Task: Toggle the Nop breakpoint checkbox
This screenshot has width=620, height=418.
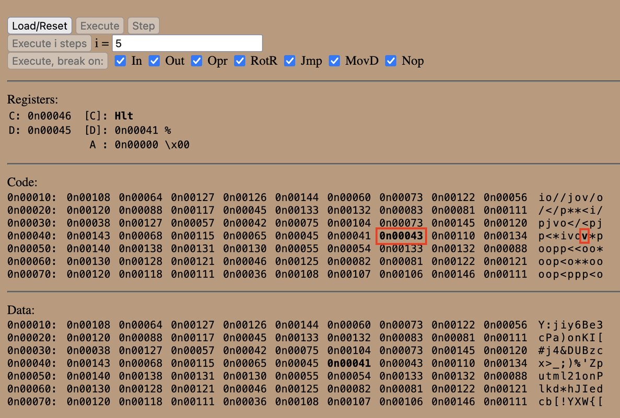Action: coord(391,61)
